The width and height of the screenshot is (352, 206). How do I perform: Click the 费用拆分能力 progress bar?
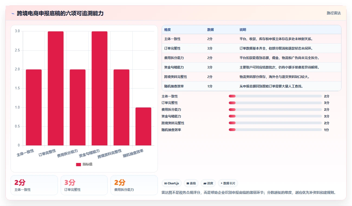click(x=275, y=110)
